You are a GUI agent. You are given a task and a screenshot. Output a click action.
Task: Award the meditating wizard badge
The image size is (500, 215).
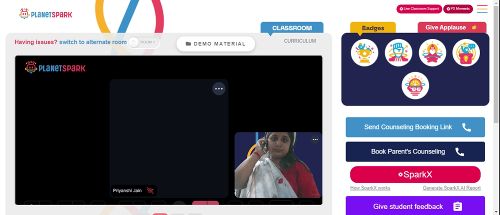pos(432,52)
